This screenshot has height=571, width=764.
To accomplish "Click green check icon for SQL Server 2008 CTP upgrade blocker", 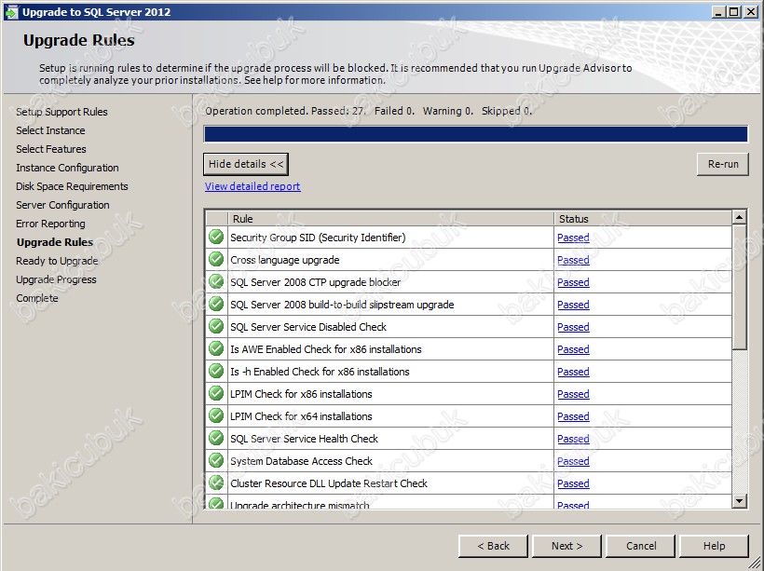I will [216, 282].
